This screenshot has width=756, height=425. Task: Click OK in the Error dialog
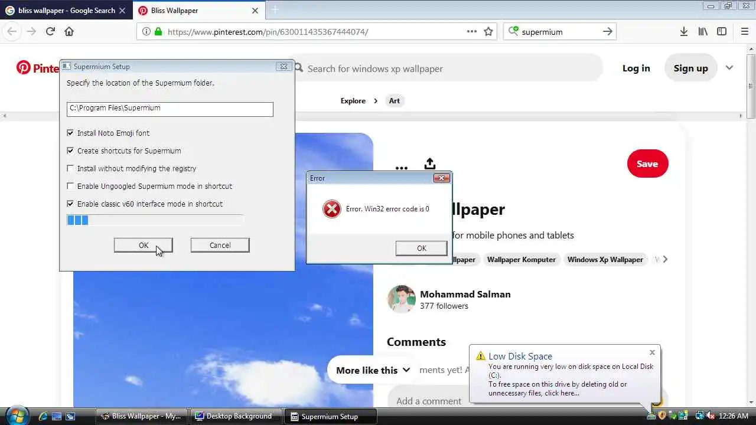point(422,248)
